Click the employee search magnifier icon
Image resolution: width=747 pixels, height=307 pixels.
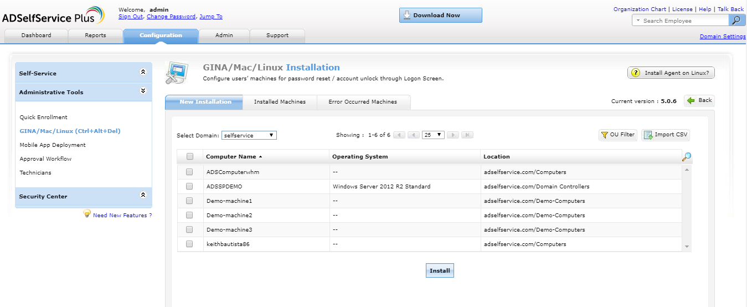coord(736,21)
